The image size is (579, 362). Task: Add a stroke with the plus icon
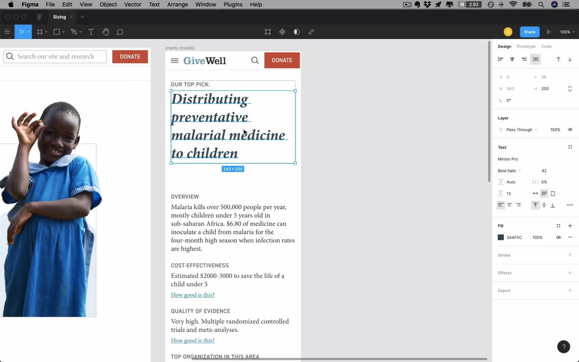point(570,255)
